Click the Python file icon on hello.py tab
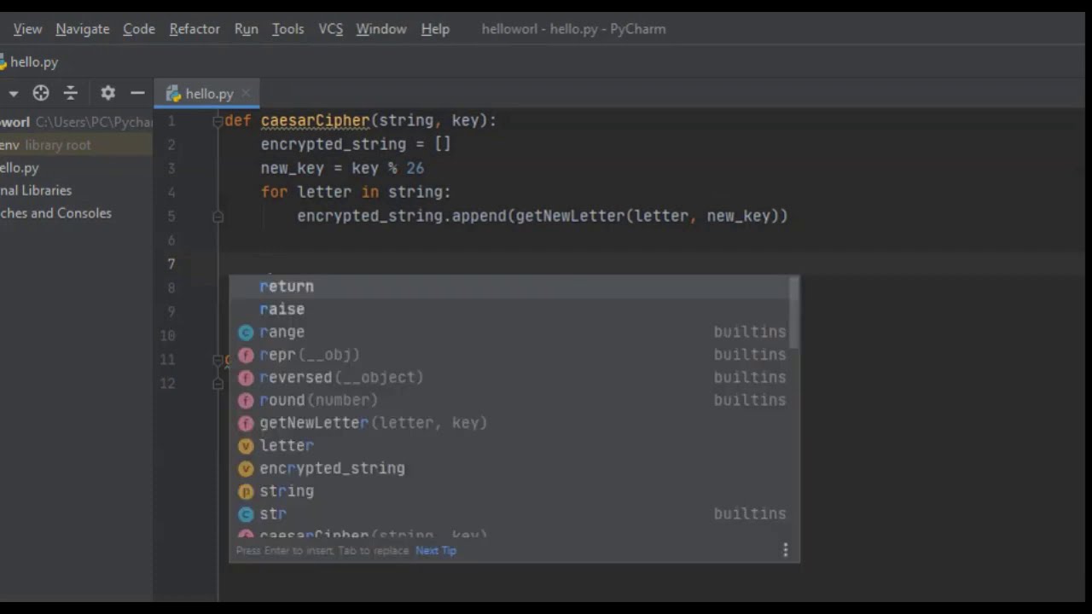Image resolution: width=1092 pixels, height=614 pixels. 173,94
